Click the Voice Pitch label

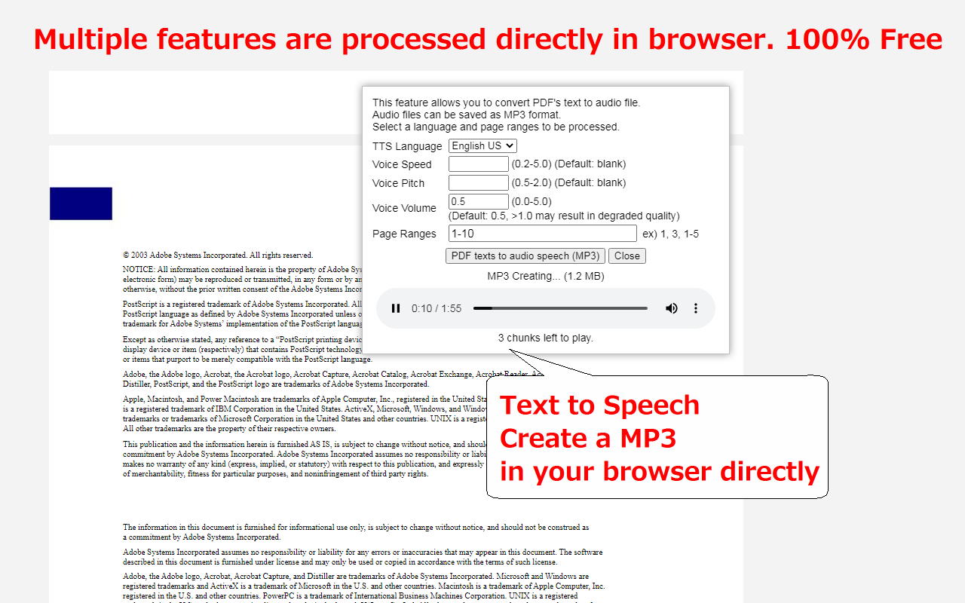(398, 183)
